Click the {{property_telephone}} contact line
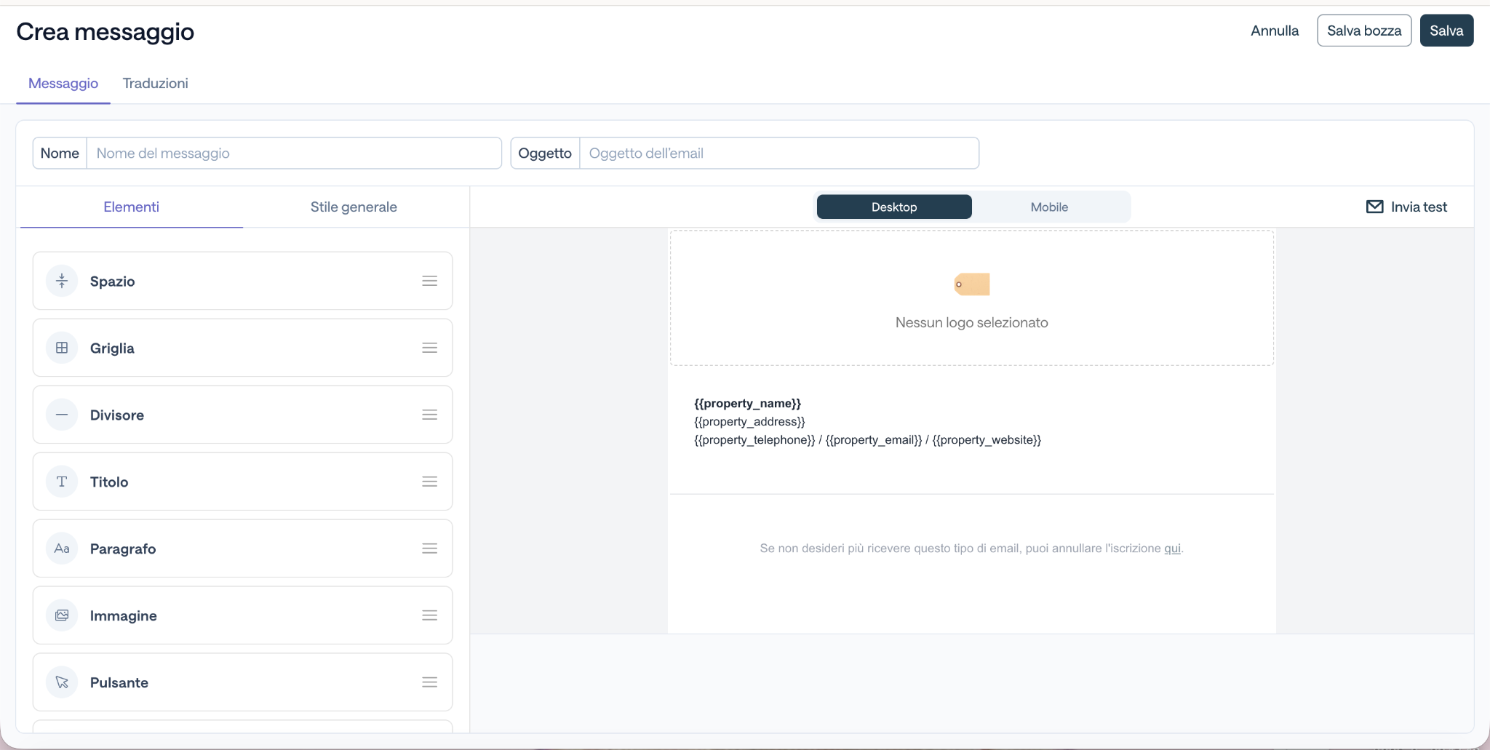This screenshot has width=1490, height=750. (x=867, y=439)
